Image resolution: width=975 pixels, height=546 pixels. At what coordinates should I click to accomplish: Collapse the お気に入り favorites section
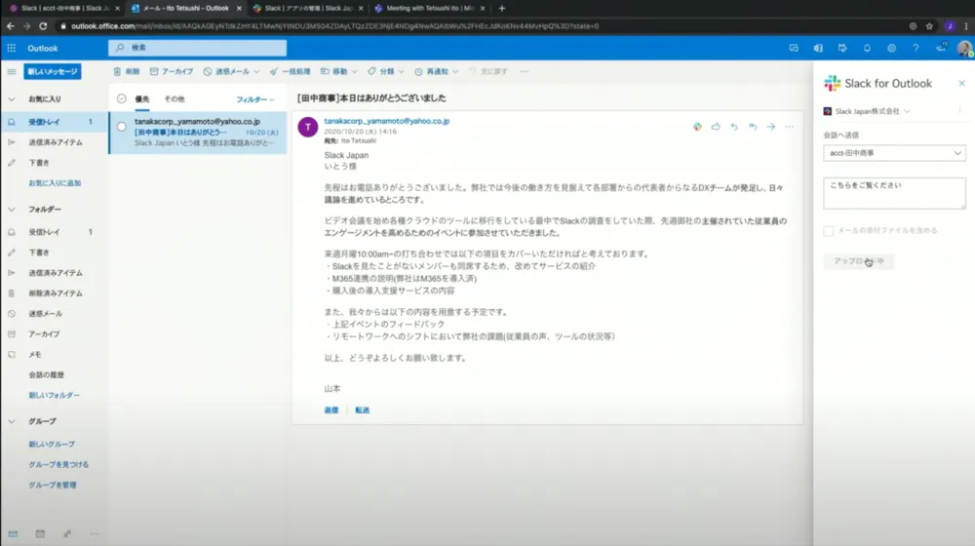click(x=11, y=98)
